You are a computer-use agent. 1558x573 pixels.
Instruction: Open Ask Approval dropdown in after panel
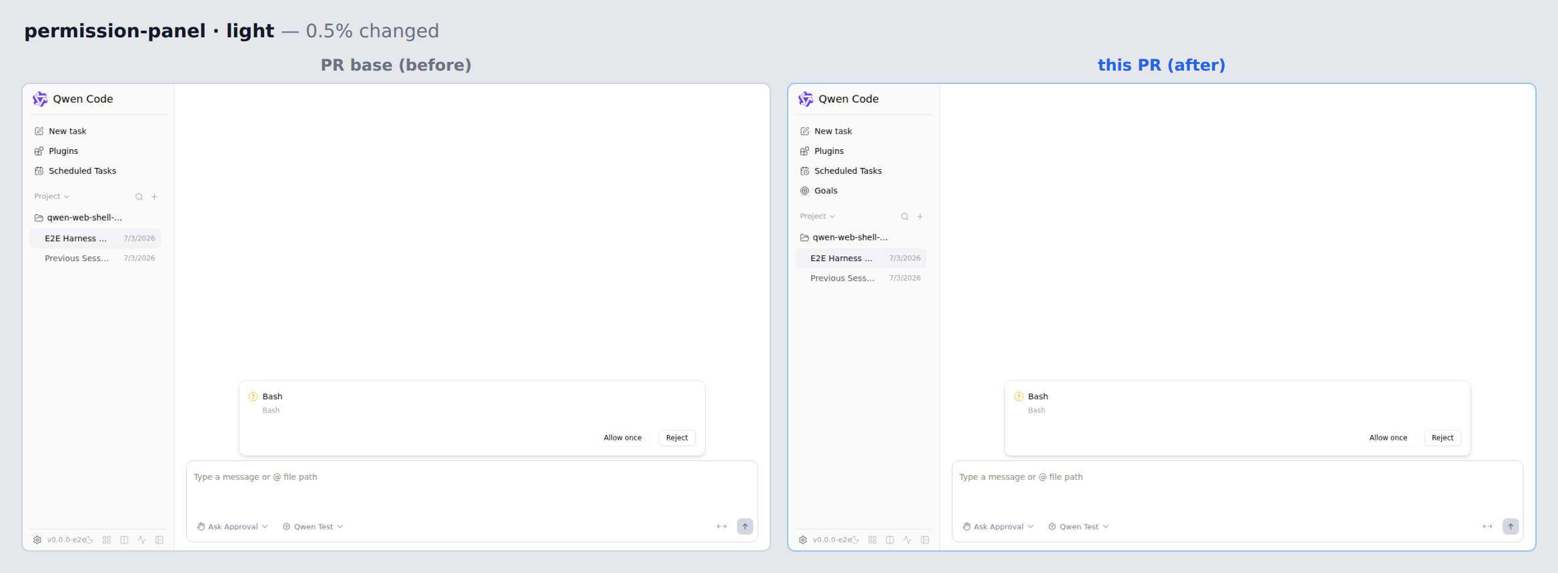[x=998, y=526]
